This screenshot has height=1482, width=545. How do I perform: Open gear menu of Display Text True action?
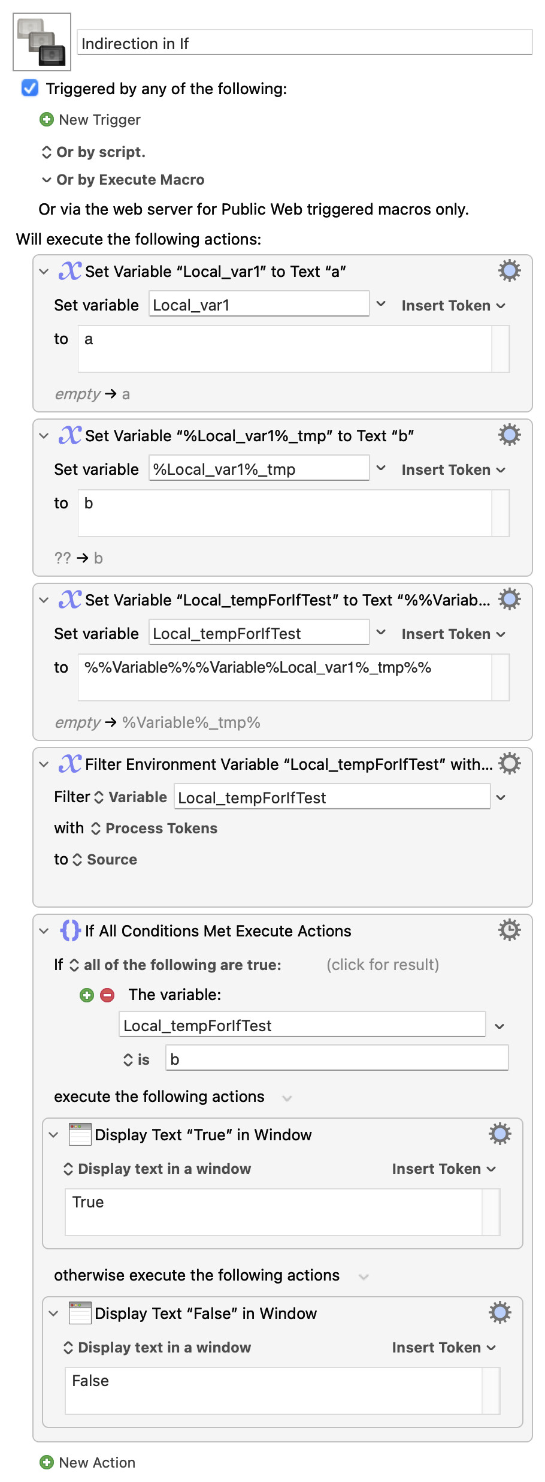[499, 1134]
